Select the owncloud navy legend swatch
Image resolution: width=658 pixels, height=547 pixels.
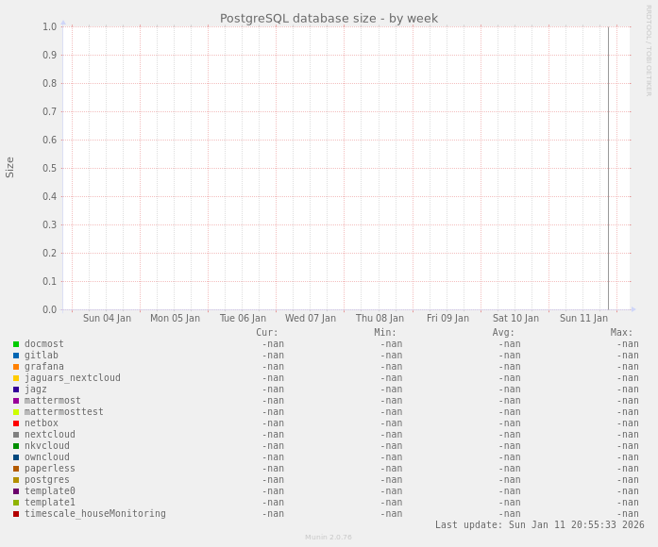(x=16, y=457)
